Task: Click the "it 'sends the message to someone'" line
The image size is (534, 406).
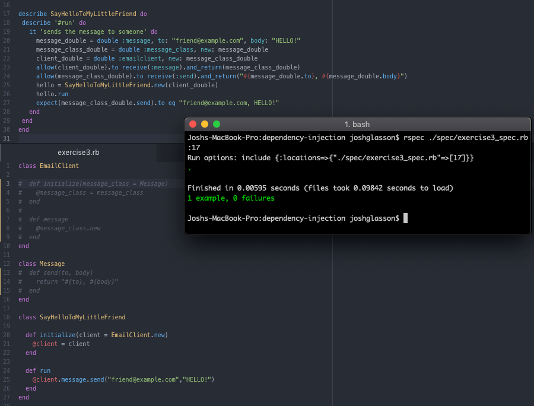Action: [x=93, y=31]
